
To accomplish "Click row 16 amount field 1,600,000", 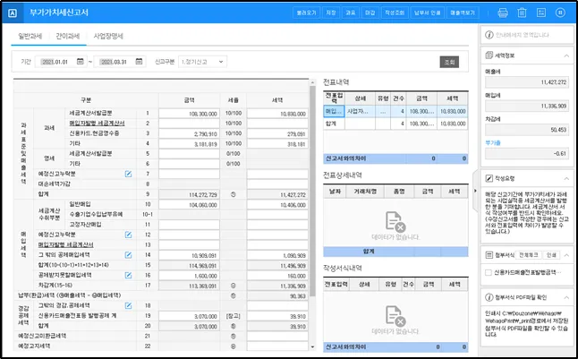I will click(189, 276).
